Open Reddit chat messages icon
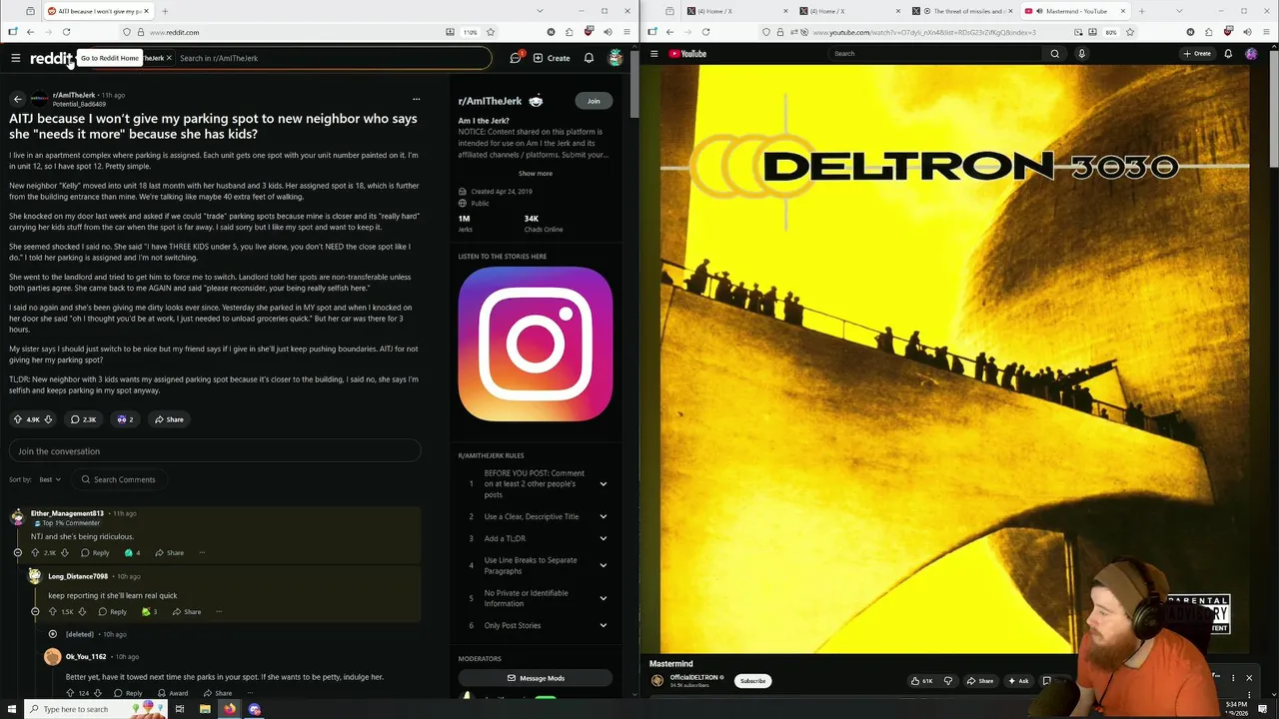 click(516, 58)
